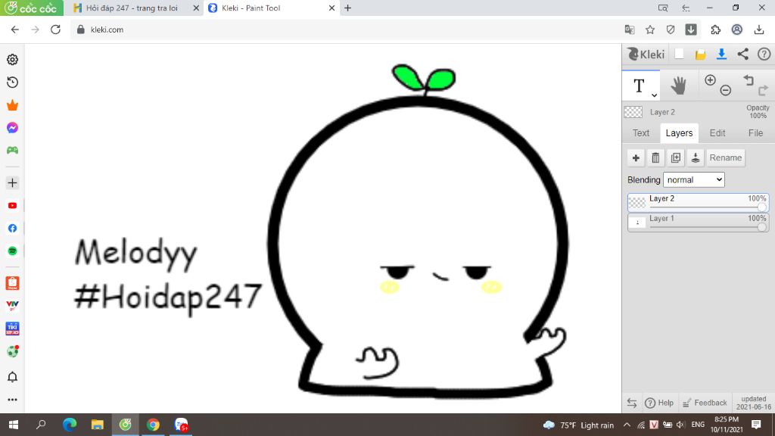Open the Cốc Cốc main menu button

(x=32, y=8)
